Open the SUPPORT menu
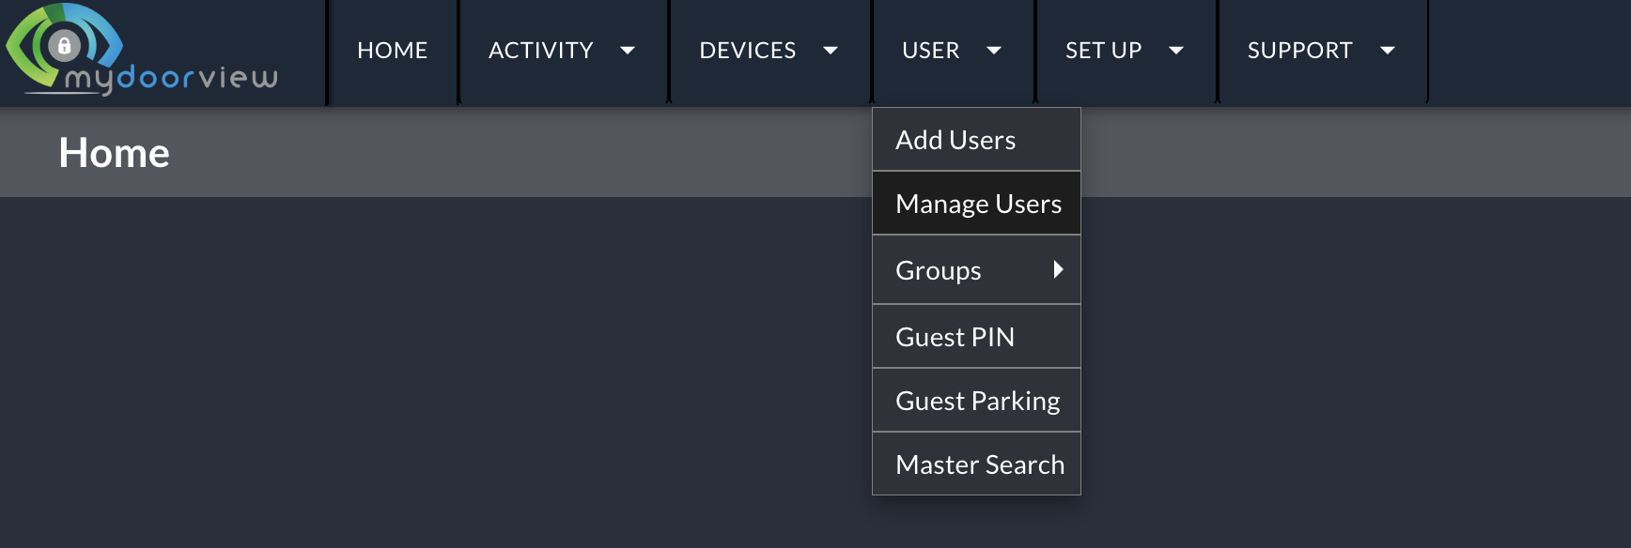This screenshot has height=548, width=1631. point(1300,51)
